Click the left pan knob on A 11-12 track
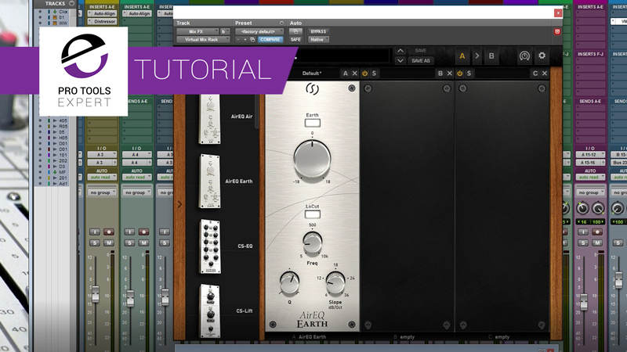Viewport: 627px width, 352px height. 582,208
